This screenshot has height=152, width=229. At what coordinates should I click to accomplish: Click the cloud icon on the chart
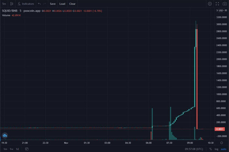[5, 136]
